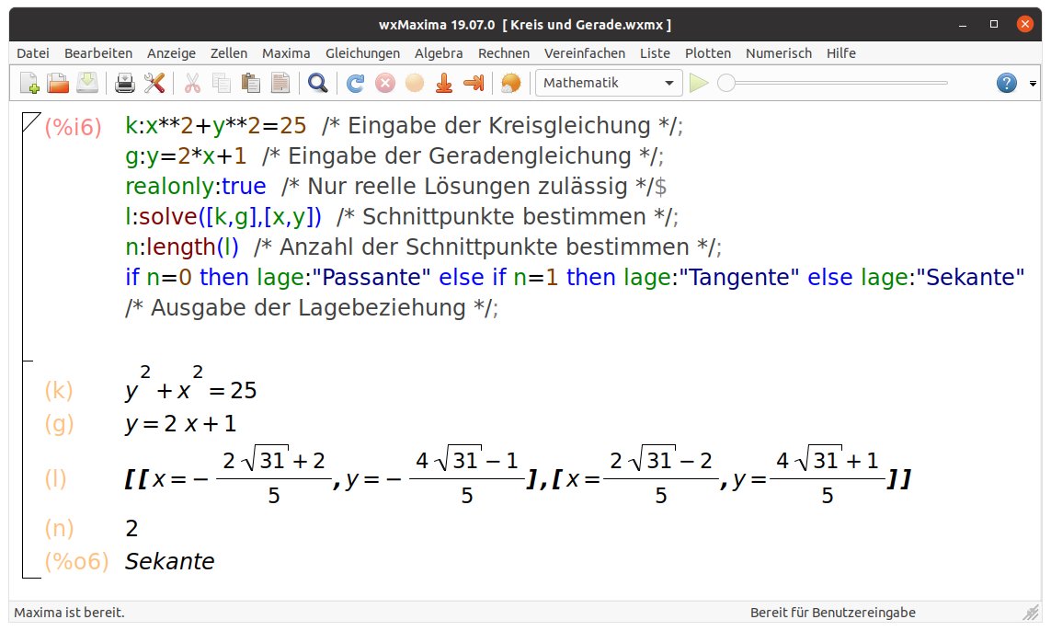The width and height of the screenshot is (1051, 631).
Task: Close wxMaxima with the orange X button
Action: (1025, 24)
